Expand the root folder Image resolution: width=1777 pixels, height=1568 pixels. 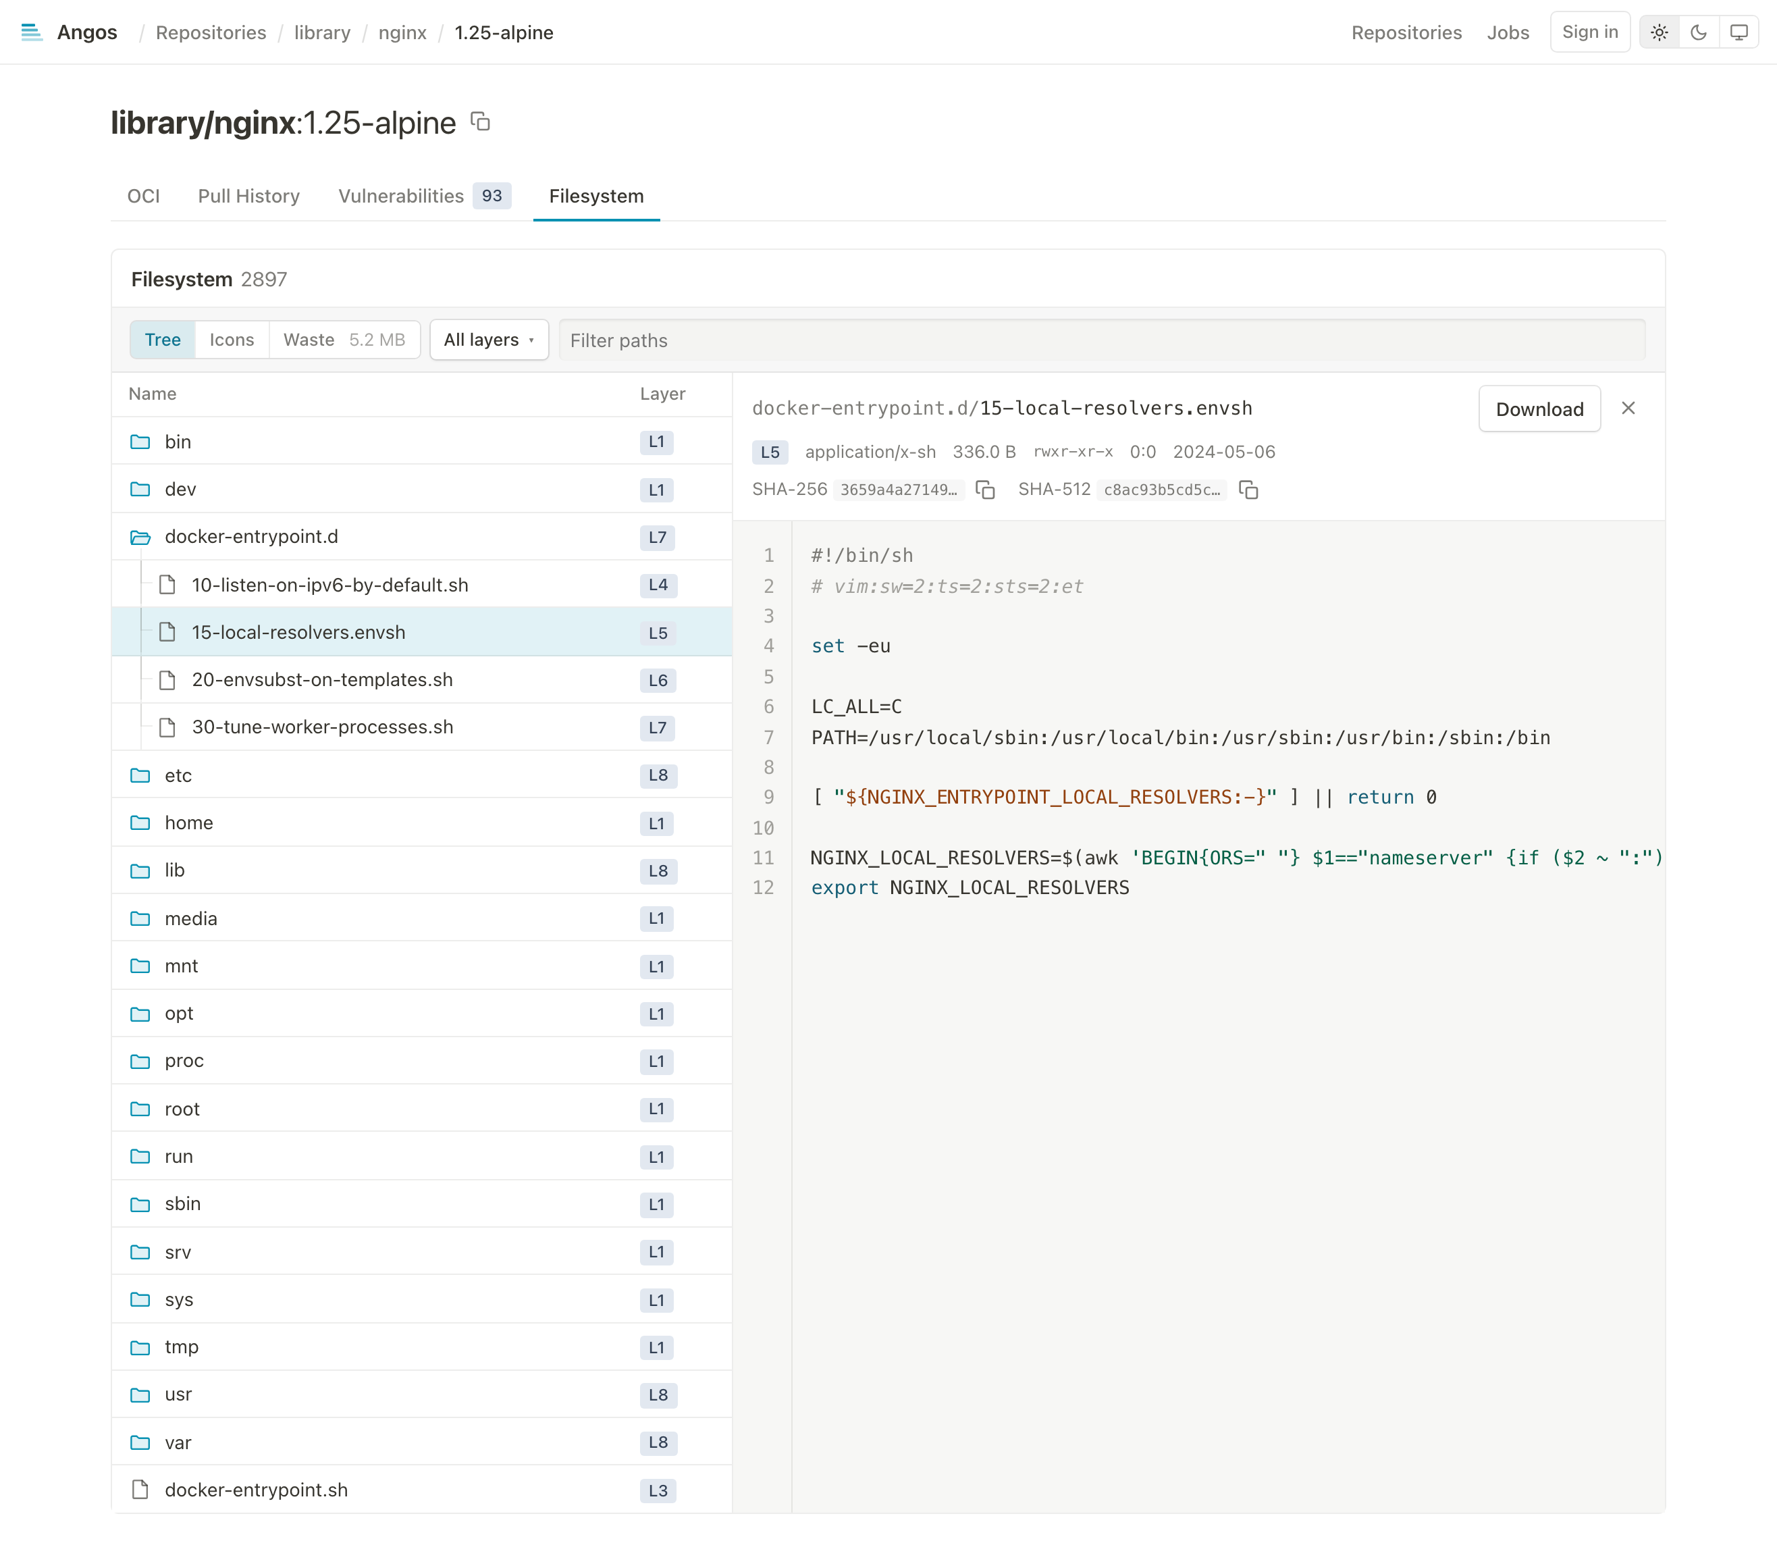pos(421,1109)
